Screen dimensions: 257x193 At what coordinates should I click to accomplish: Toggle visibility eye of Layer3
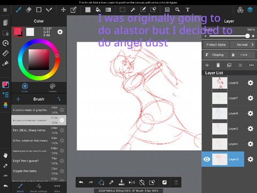coord(207,159)
